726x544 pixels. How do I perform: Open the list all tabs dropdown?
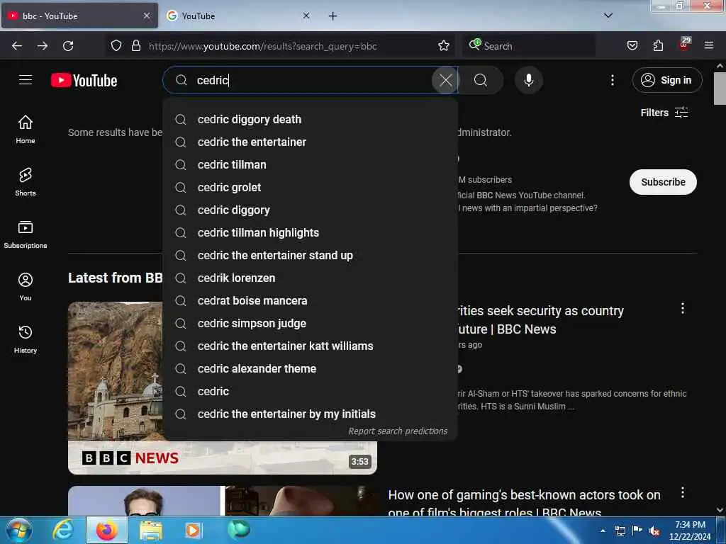[608, 16]
